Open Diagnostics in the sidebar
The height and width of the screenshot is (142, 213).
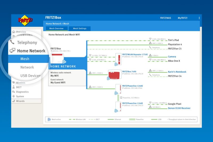[22, 92]
